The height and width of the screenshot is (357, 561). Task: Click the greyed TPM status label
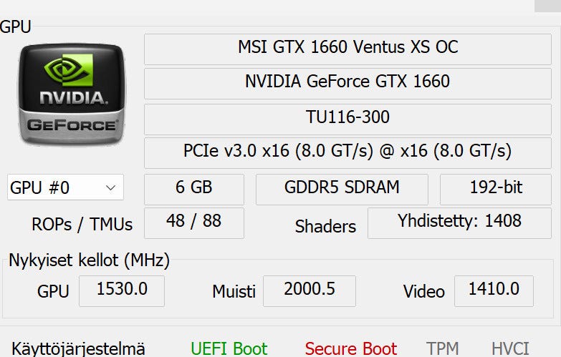[x=442, y=348]
